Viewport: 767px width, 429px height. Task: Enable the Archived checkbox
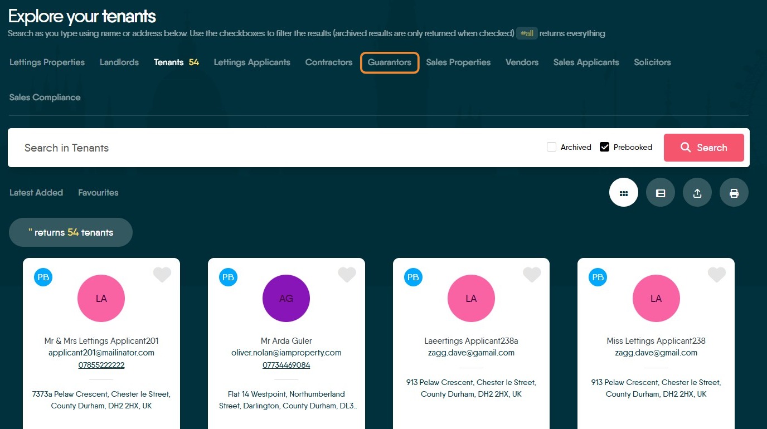pyautogui.click(x=552, y=147)
